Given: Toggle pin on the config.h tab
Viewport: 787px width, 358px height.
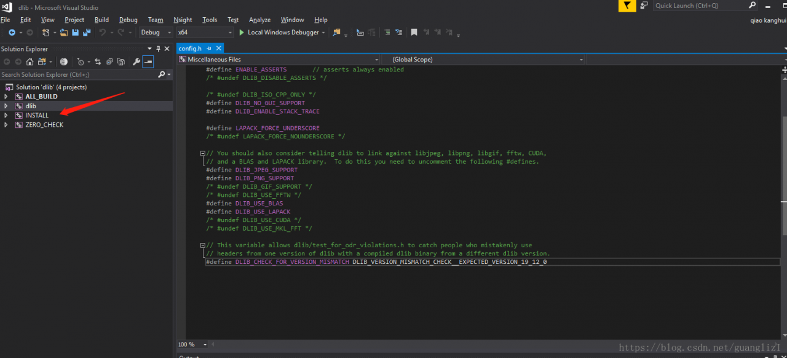Looking at the screenshot, I should [209, 49].
